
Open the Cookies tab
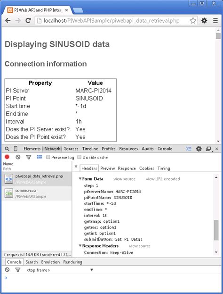tap(146, 168)
